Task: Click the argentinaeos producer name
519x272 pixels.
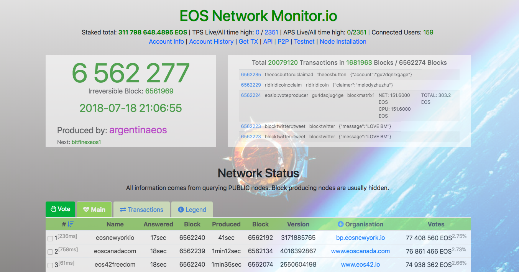Action: 138,130
